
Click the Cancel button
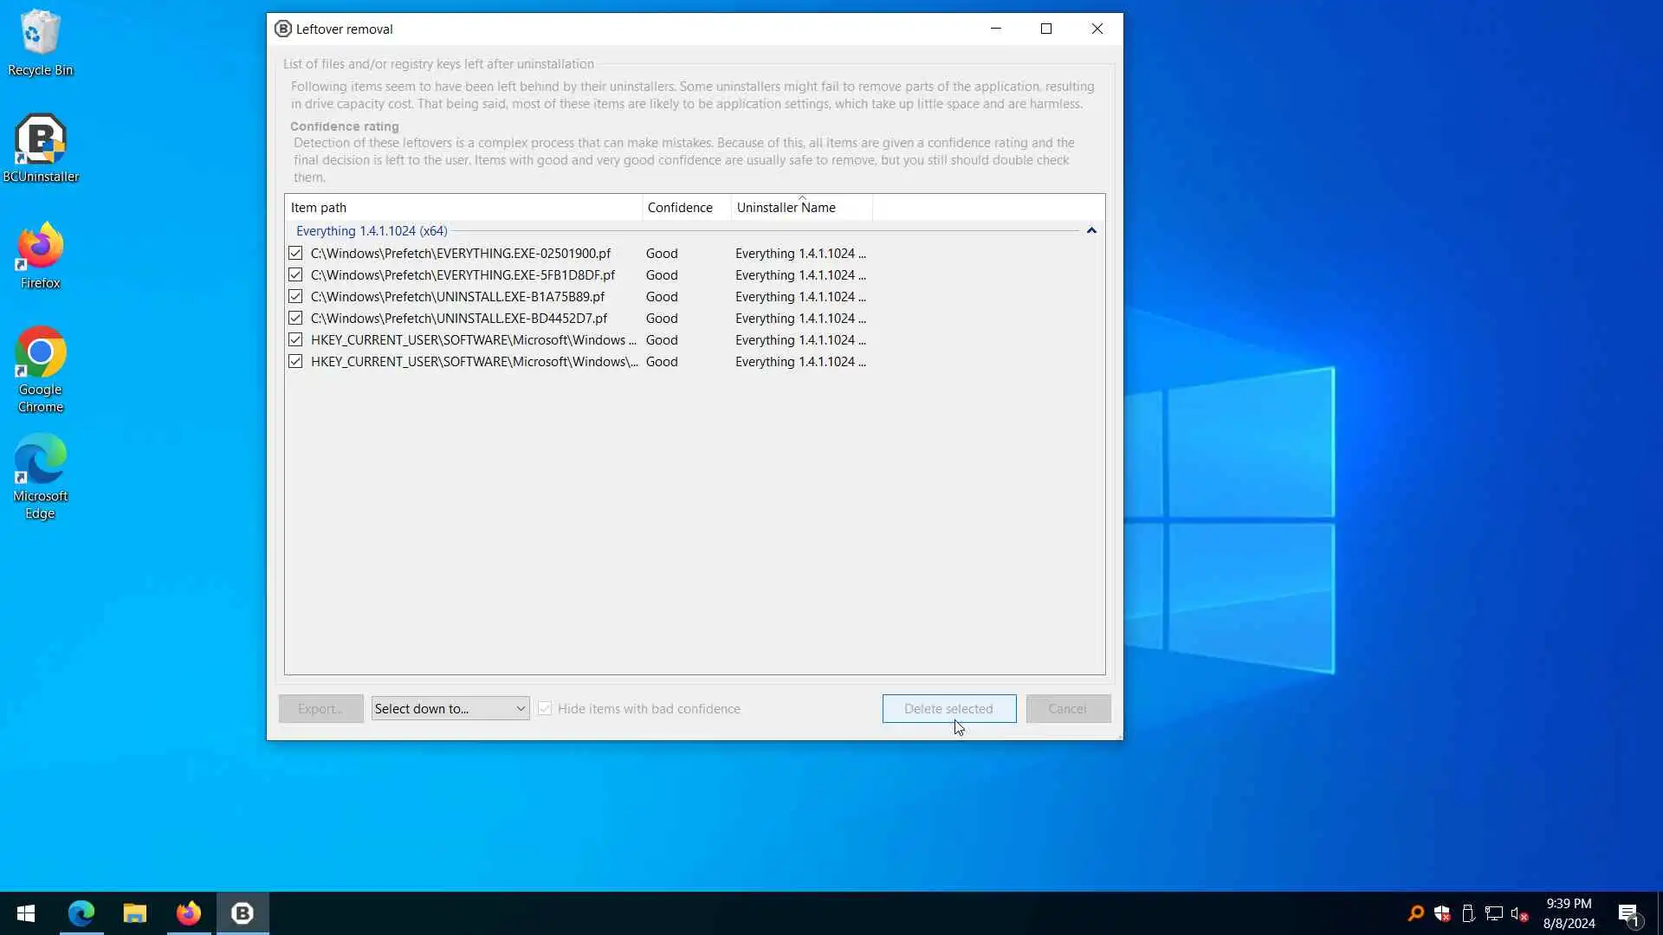coord(1067,709)
